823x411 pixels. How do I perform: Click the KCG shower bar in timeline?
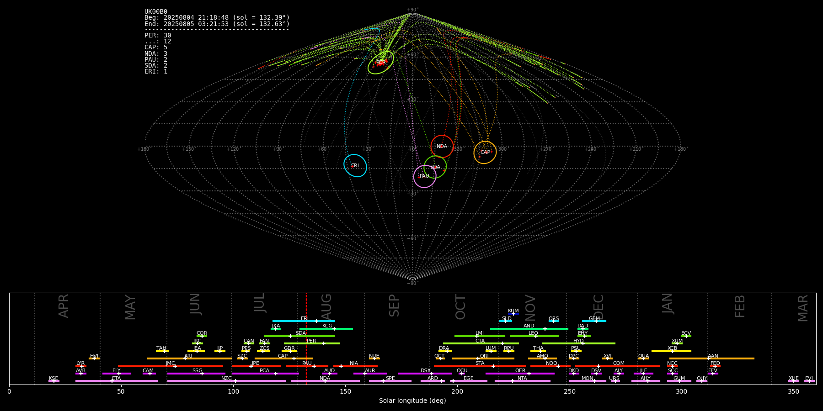click(x=326, y=328)
